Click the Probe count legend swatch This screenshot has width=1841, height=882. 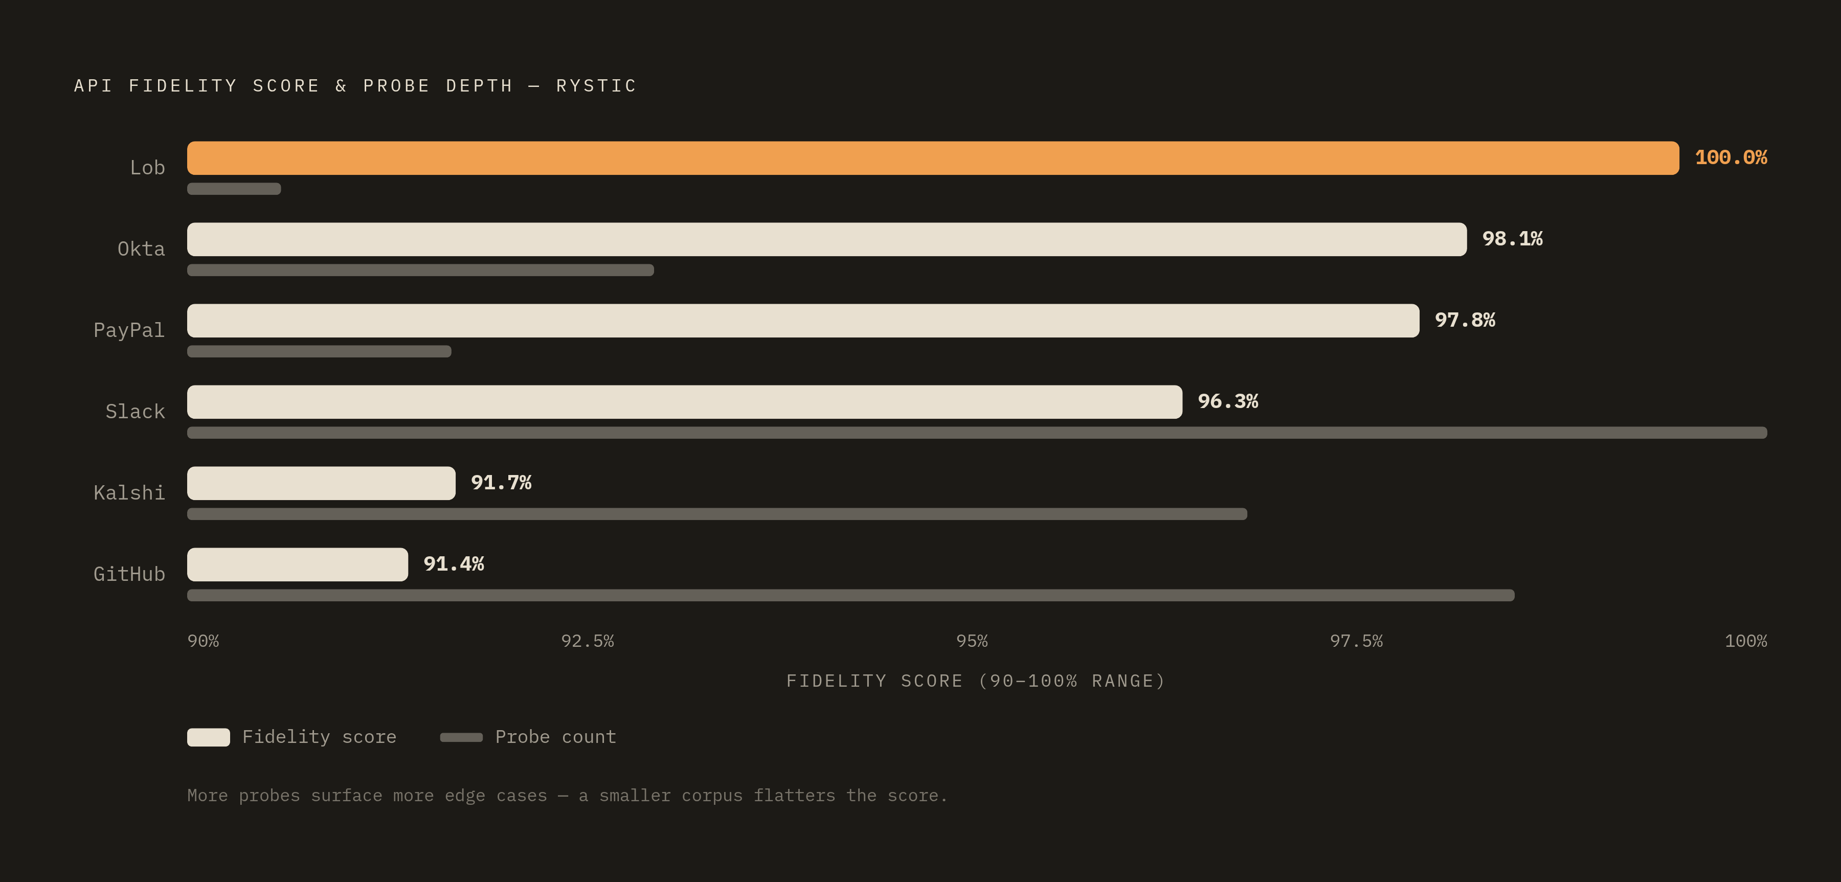462,738
